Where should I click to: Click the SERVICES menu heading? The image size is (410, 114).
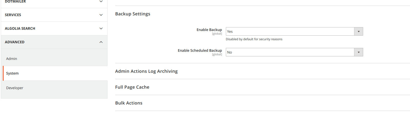[x=13, y=15]
